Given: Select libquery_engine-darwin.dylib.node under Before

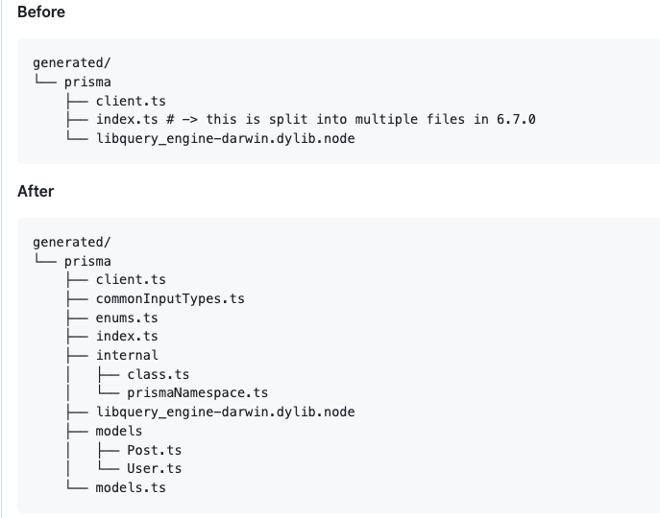Looking at the screenshot, I should click(x=226, y=139).
